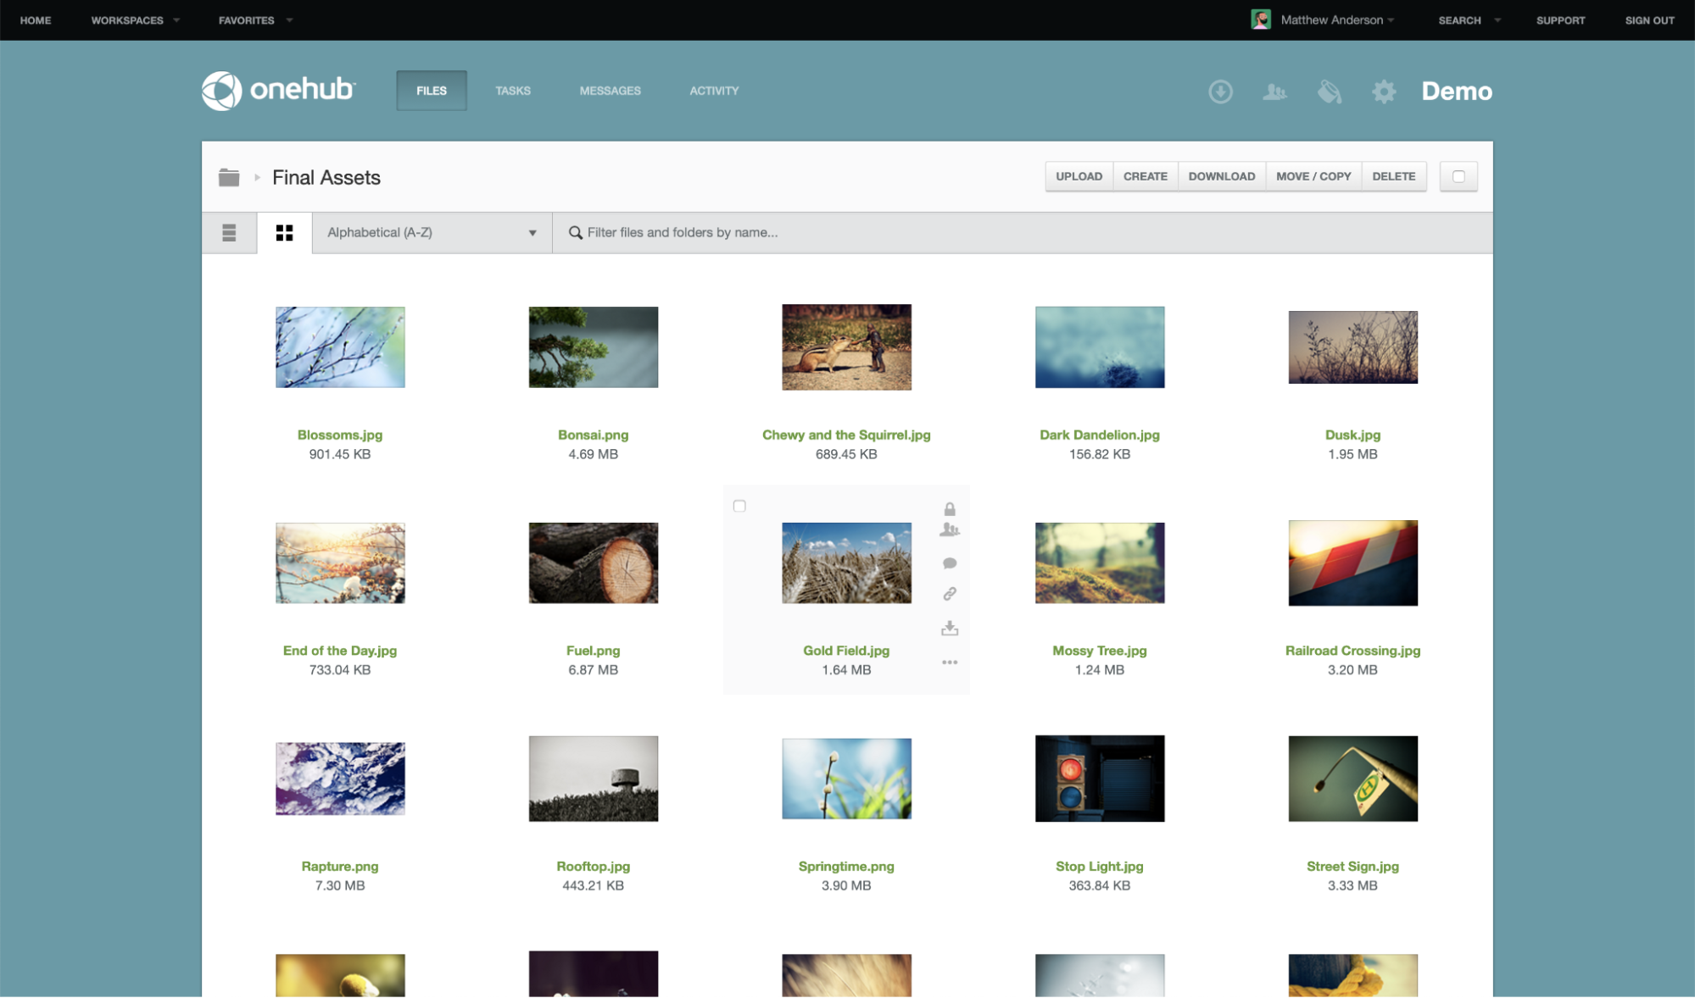Open the Messages section
Viewport: 1695px width, 998px height.
610,91
